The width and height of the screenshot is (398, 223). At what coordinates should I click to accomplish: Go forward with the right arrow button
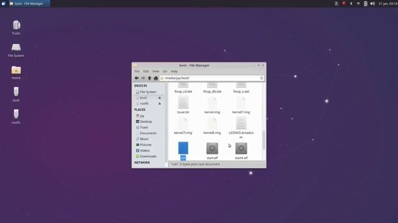point(143,78)
